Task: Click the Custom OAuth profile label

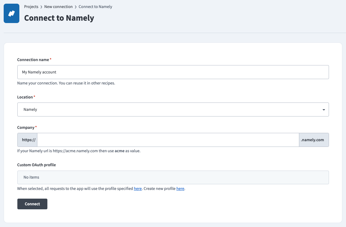Action: 36,165
